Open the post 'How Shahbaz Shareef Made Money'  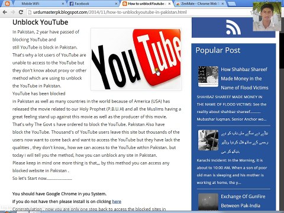point(244,79)
